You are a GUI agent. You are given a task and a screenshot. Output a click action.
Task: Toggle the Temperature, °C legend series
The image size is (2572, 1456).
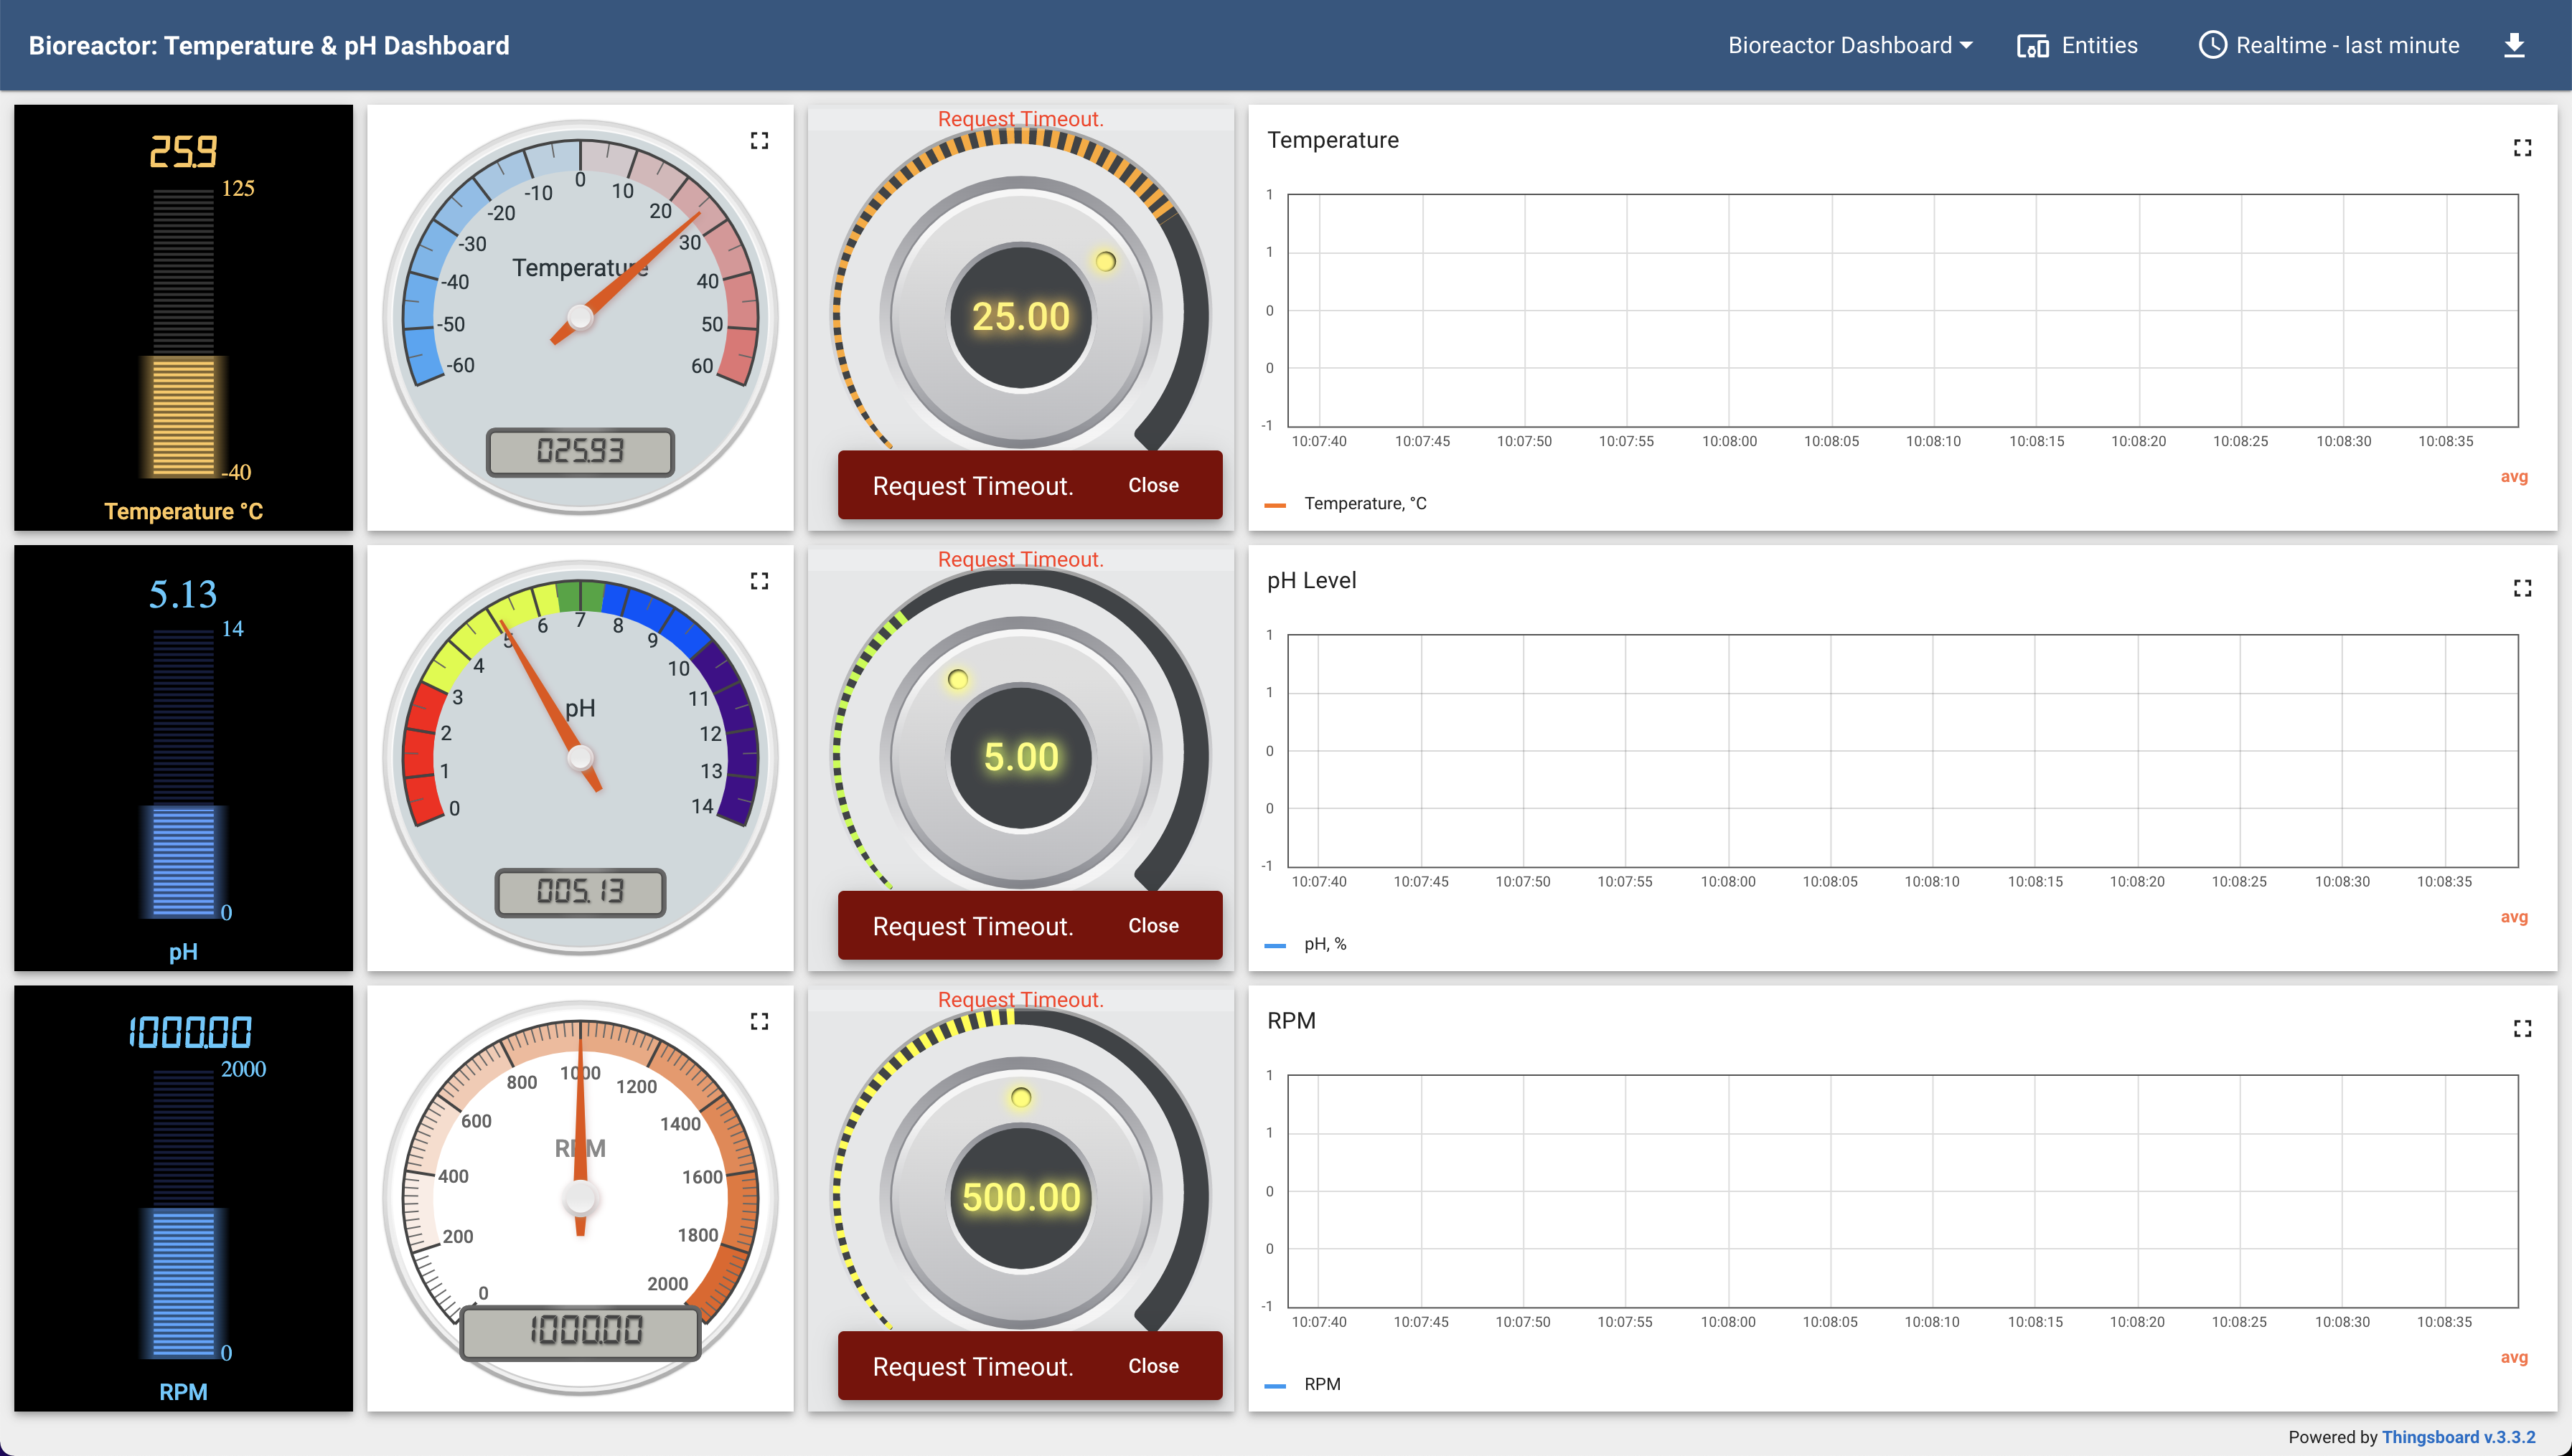point(1346,504)
